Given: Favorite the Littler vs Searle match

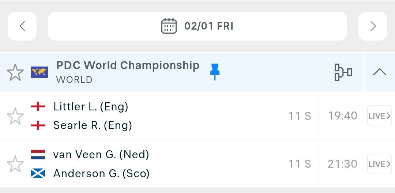Looking at the screenshot, I should click(15, 116).
